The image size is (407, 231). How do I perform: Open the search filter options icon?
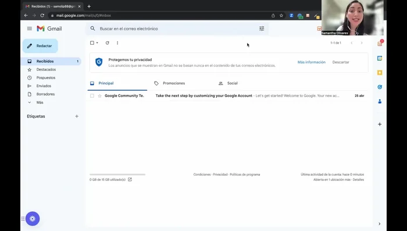click(262, 29)
